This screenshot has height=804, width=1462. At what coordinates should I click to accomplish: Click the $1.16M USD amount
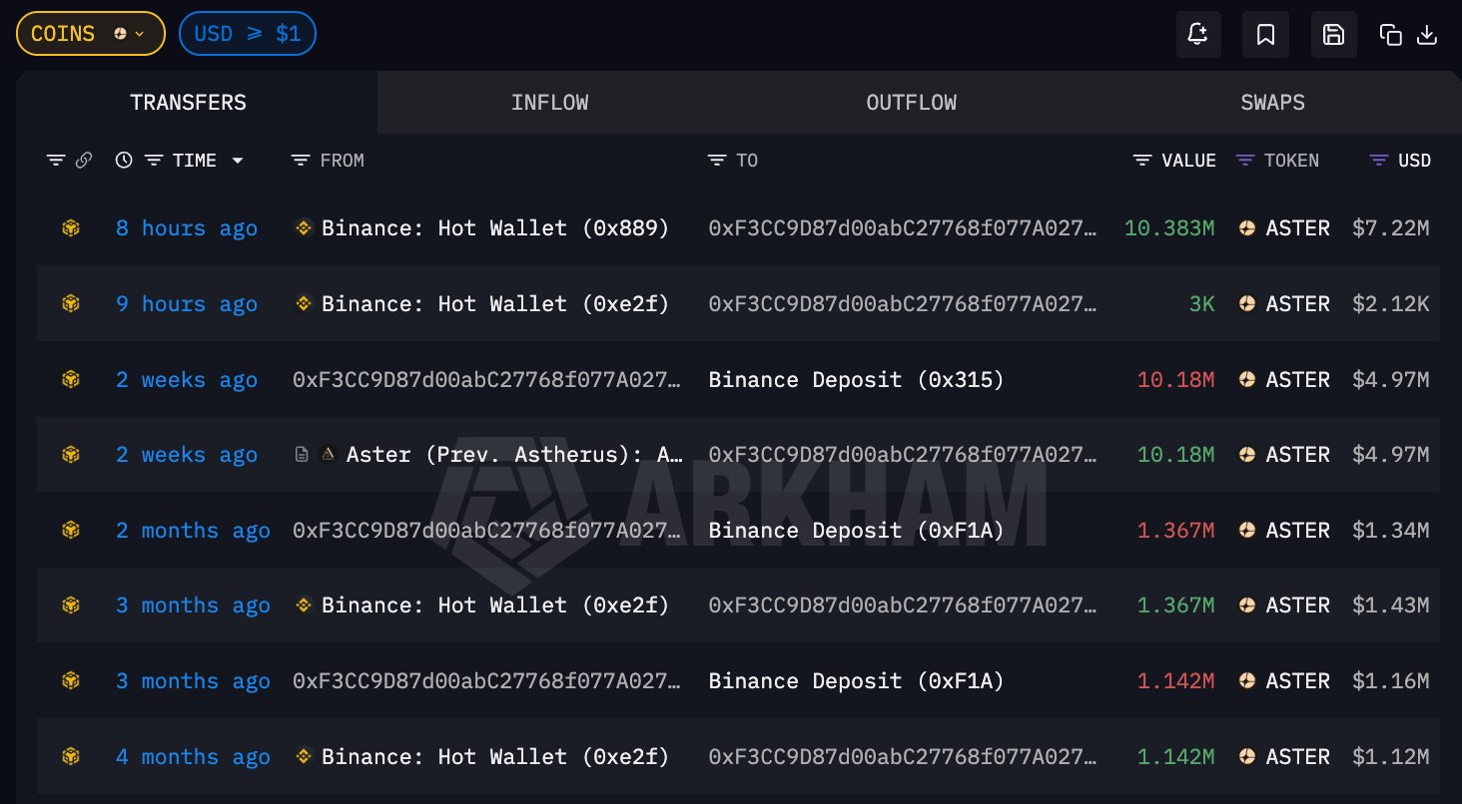(x=1391, y=681)
